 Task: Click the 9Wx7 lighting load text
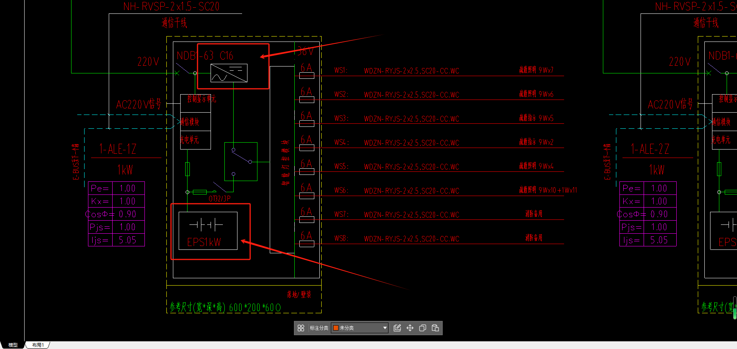(546, 70)
